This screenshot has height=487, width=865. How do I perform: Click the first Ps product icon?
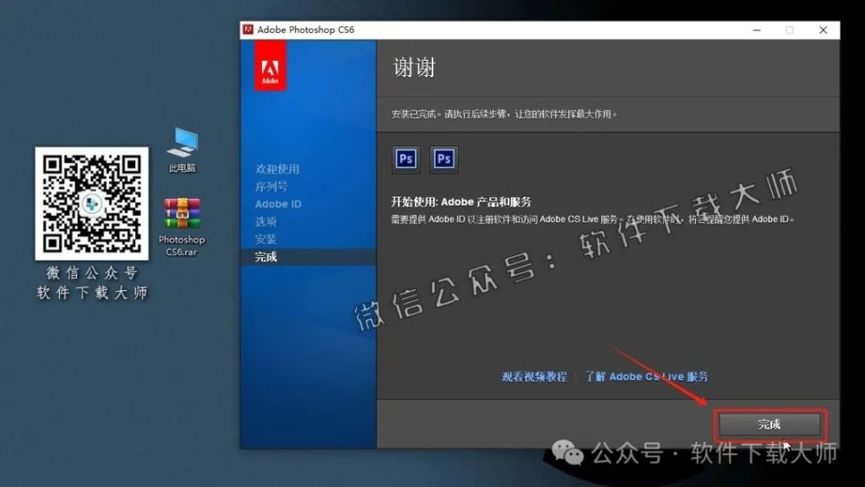point(405,159)
